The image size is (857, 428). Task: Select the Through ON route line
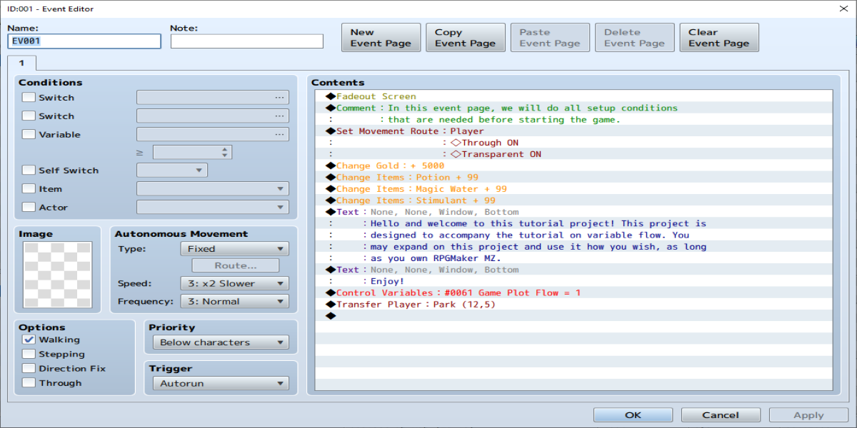[x=573, y=143]
